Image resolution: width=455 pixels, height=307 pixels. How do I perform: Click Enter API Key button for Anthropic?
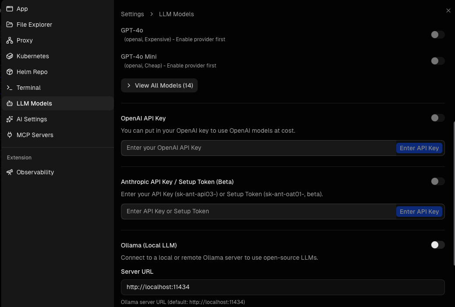[419, 212]
